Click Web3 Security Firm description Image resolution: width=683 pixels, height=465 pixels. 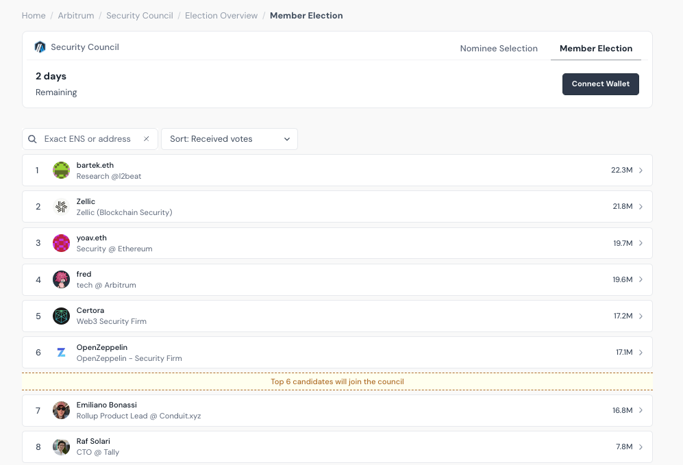(112, 321)
